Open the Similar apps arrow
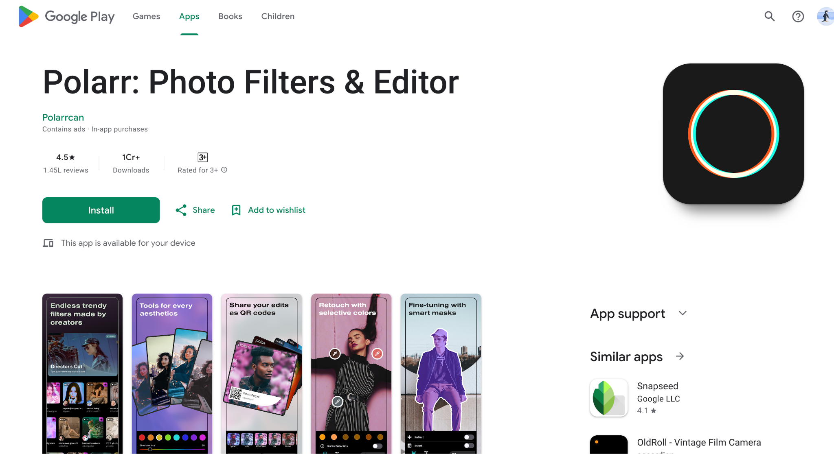 680,356
